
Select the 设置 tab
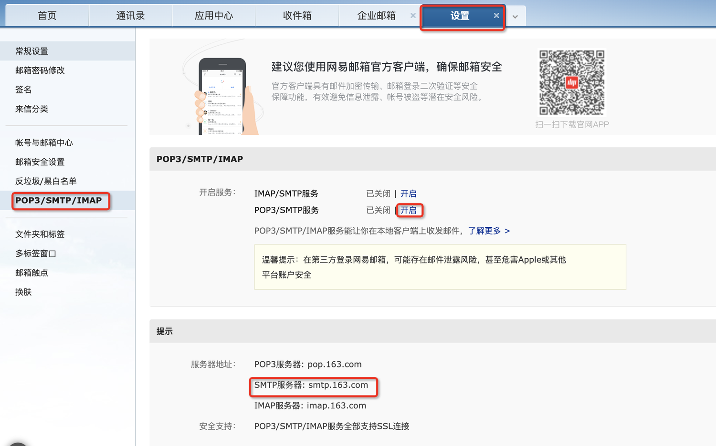(460, 16)
